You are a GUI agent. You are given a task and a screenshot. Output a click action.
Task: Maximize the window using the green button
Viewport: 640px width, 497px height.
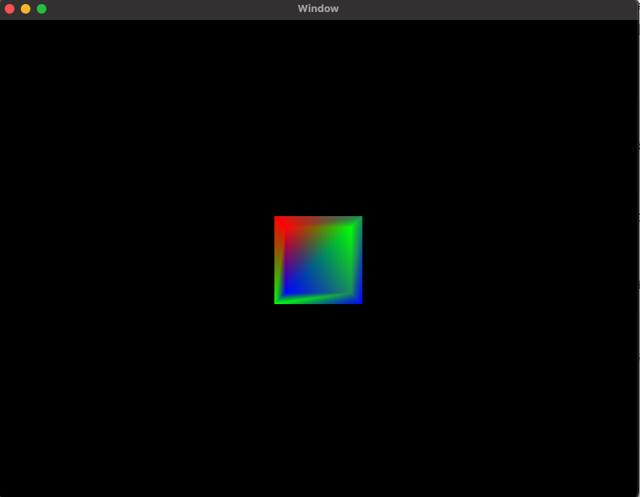click(42, 9)
